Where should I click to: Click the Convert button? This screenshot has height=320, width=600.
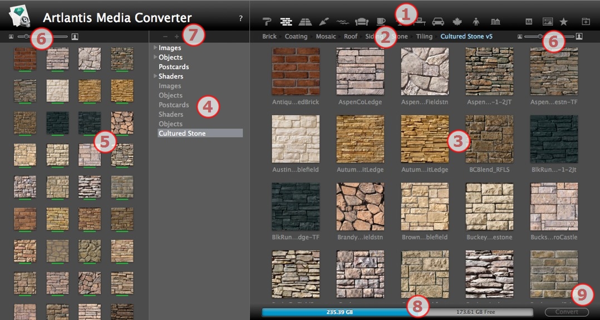[567, 312]
